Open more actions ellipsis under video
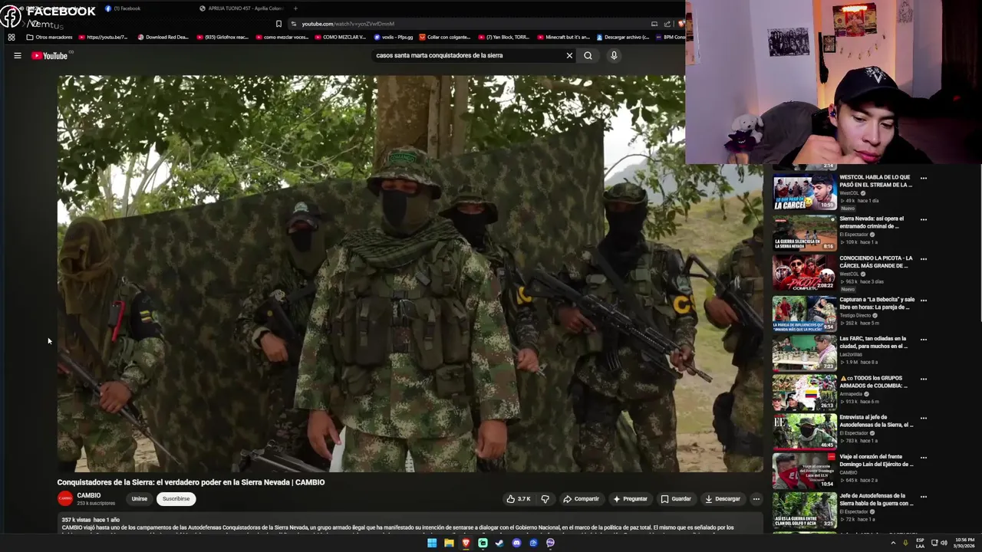Image resolution: width=982 pixels, height=552 pixels. [756, 499]
